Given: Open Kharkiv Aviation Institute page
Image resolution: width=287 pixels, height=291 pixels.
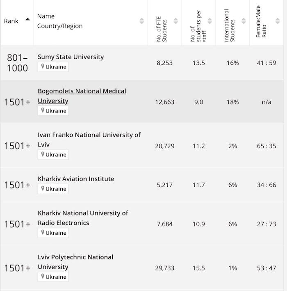Looking at the screenshot, I should (x=76, y=179).
